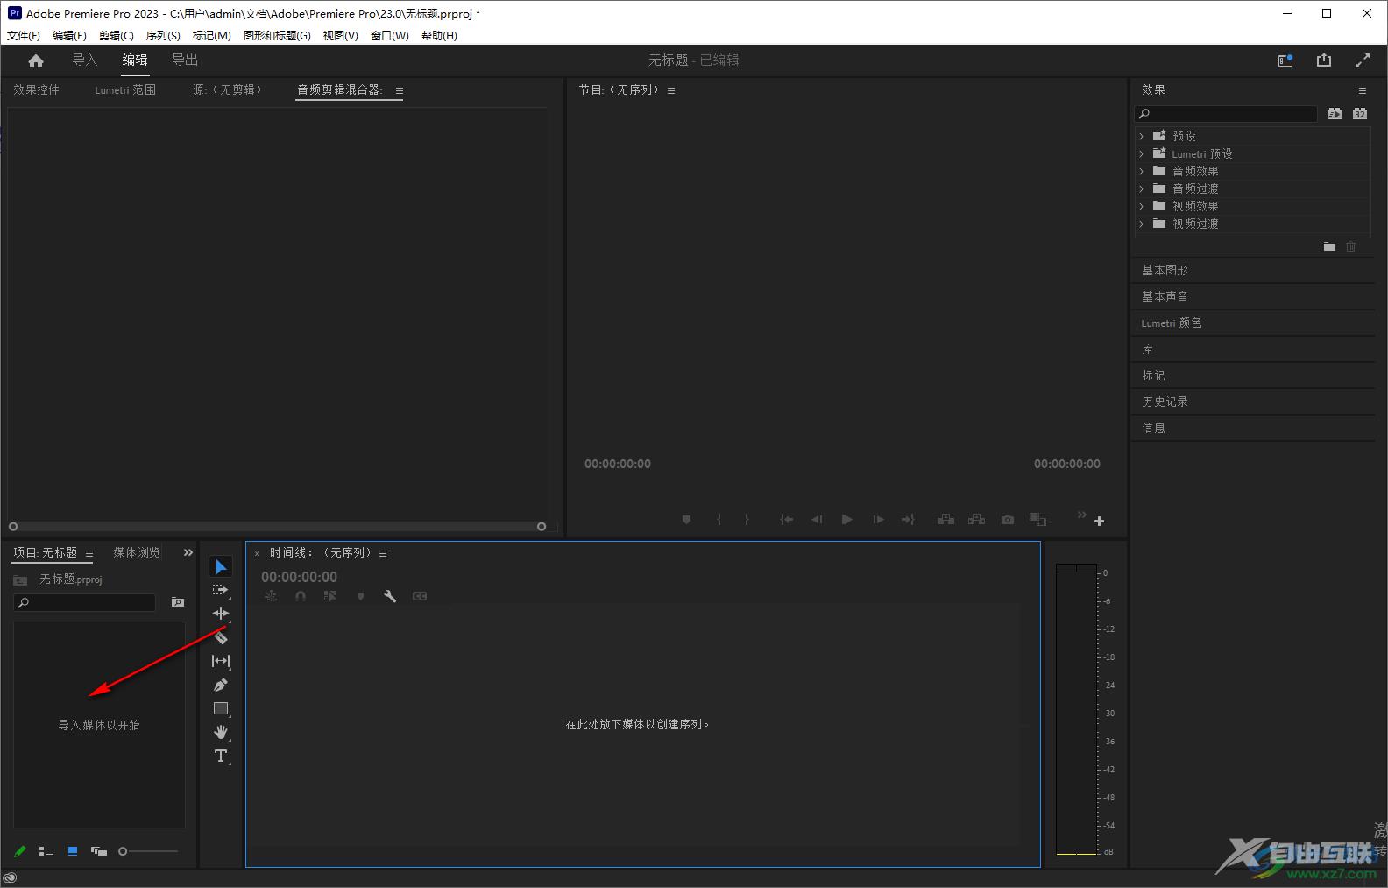
Task: Toggle project writable green pencil icon
Action: pyautogui.click(x=20, y=851)
